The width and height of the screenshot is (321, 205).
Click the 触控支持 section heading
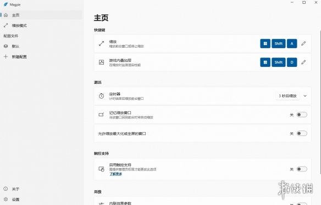[101, 153]
